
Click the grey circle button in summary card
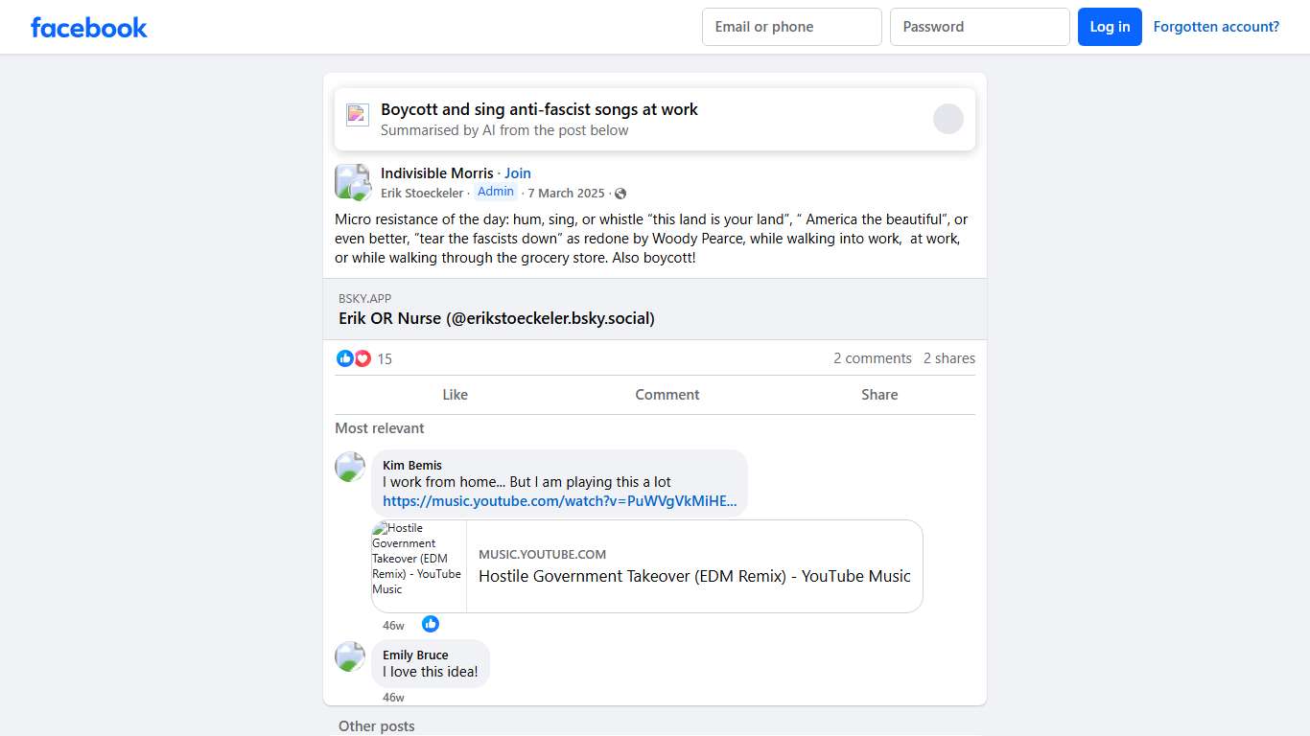pyautogui.click(x=947, y=119)
